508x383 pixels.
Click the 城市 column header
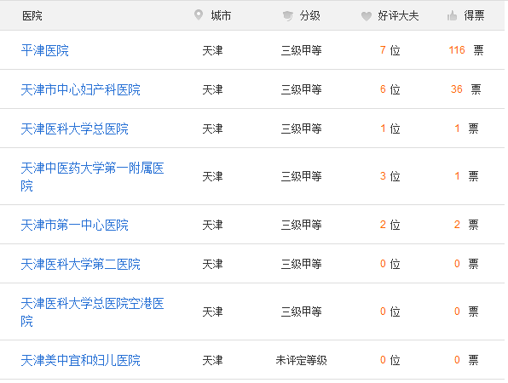221,15
